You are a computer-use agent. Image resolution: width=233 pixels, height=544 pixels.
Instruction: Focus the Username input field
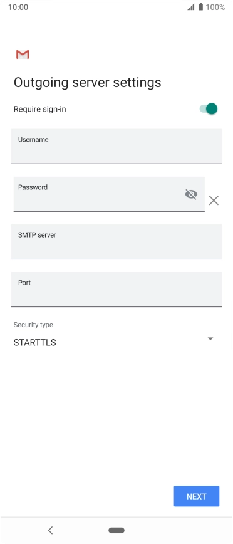(x=116, y=147)
